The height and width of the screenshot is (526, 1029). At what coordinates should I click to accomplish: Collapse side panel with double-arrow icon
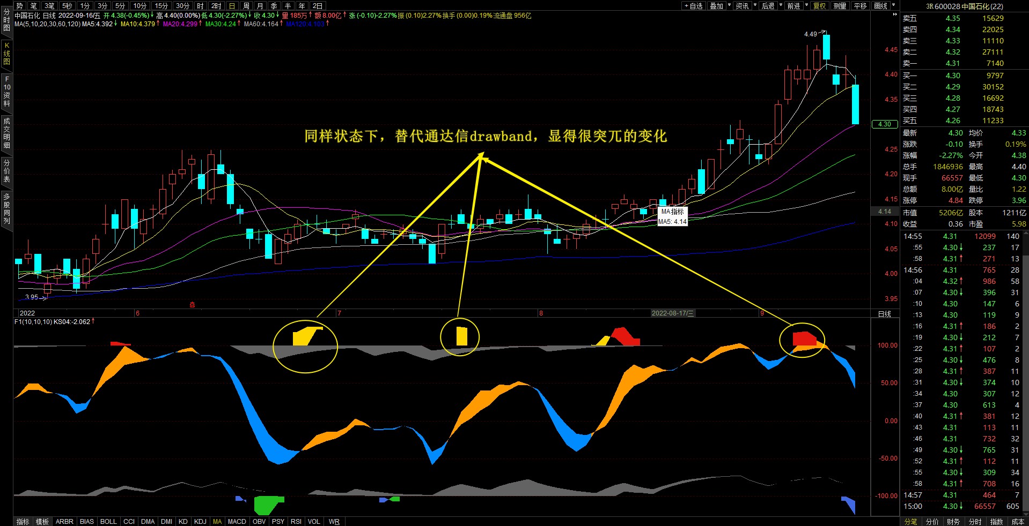pyautogui.click(x=894, y=15)
